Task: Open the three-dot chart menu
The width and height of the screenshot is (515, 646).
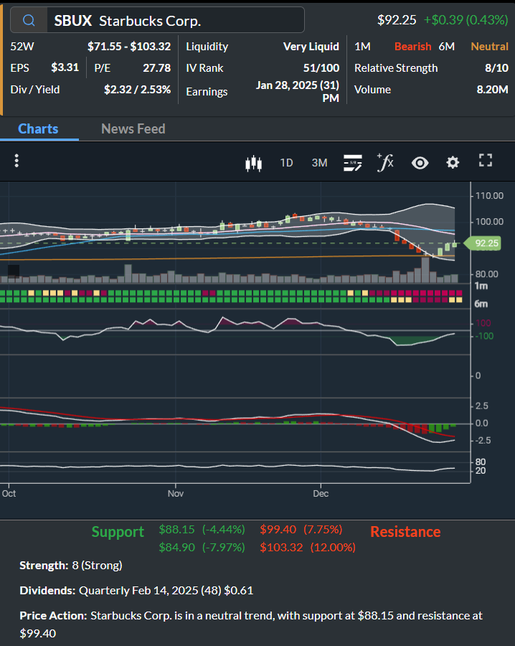Action: [x=16, y=161]
